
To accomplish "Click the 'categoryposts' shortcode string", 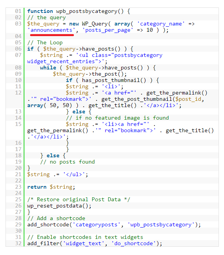I will click(x=97, y=225).
